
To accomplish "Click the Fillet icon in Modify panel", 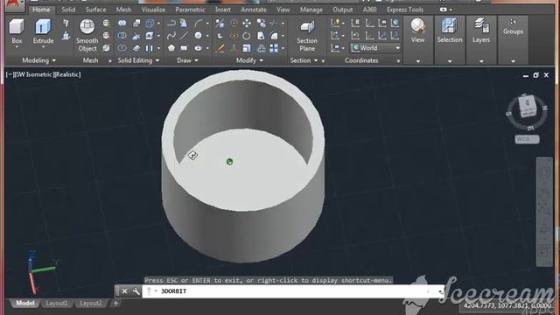I will tap(274, 36).
